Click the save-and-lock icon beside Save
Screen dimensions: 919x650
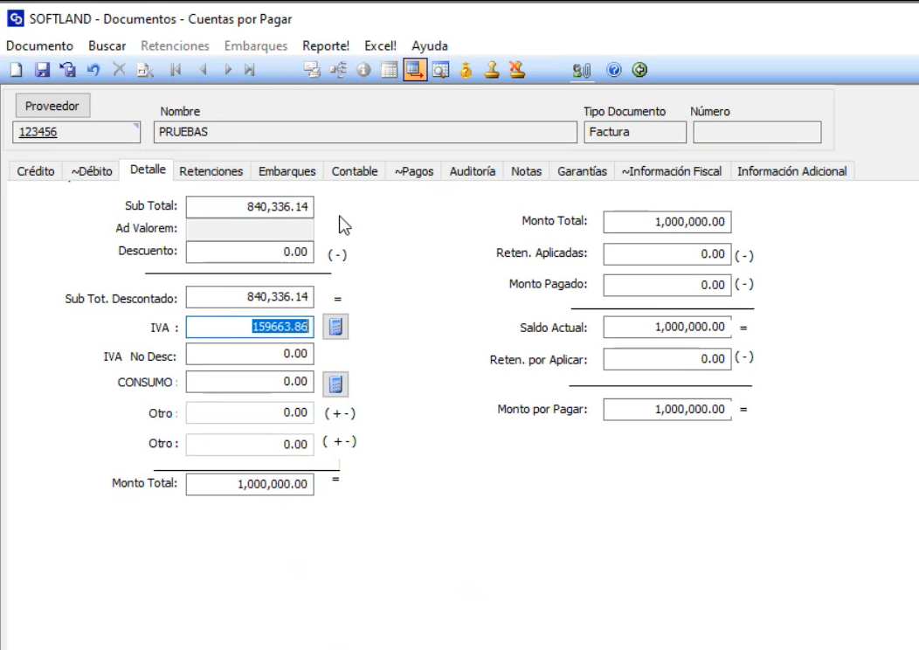[67, 71]
